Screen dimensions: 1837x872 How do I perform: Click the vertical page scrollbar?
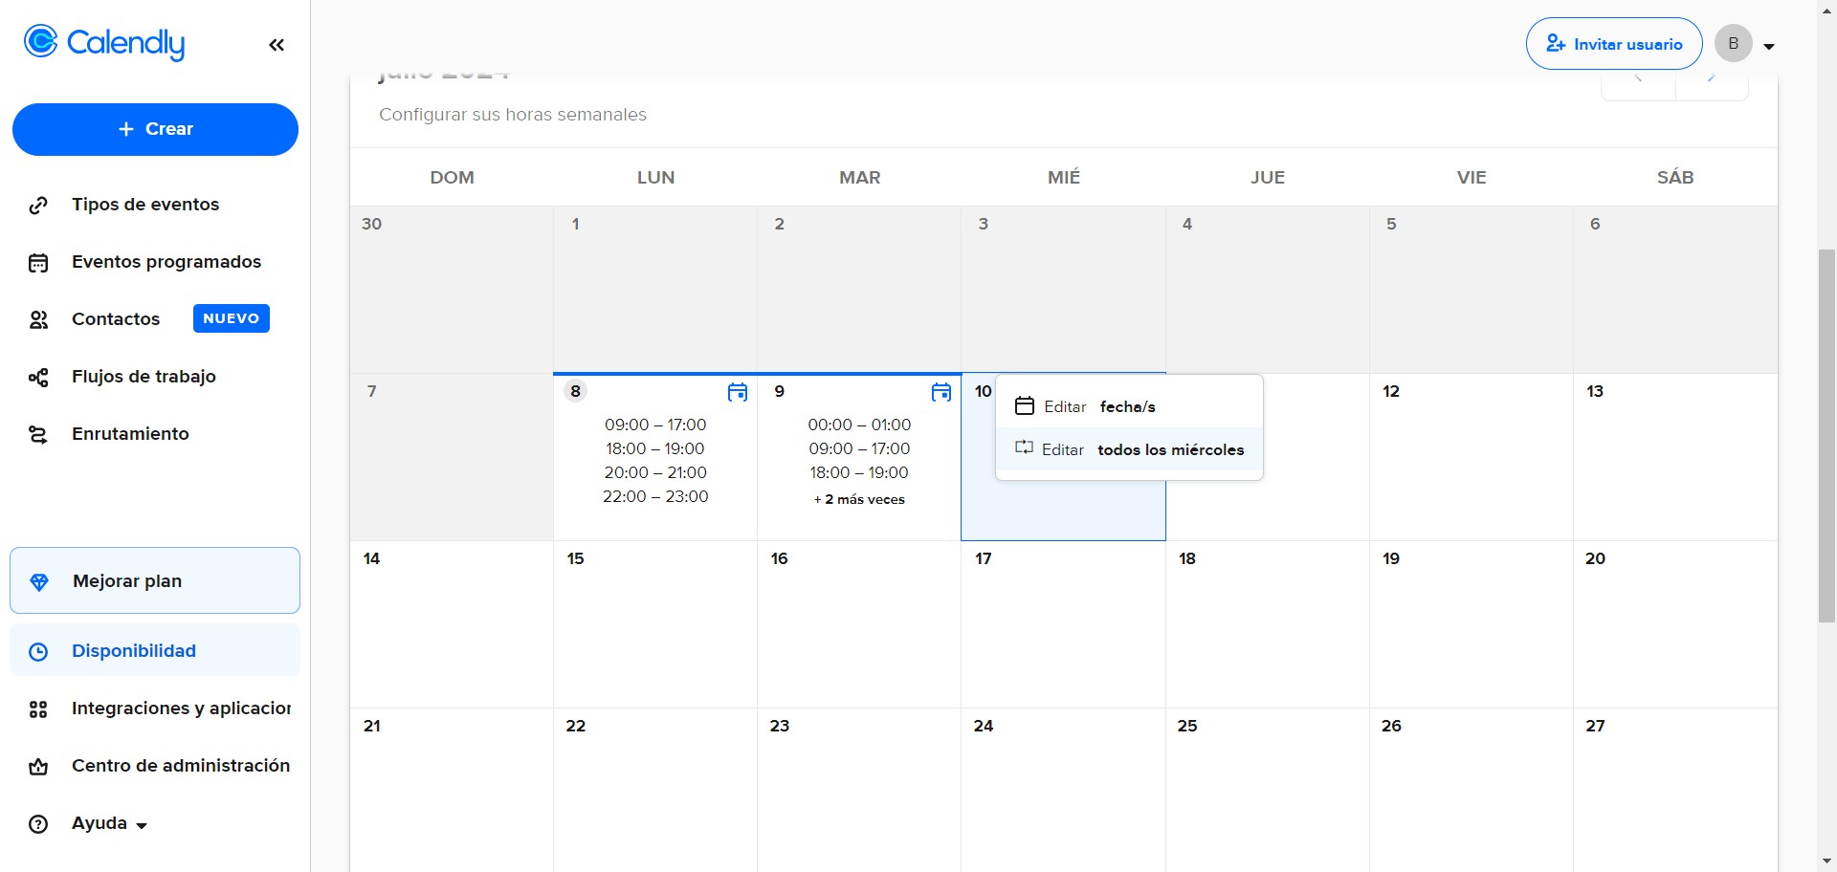(1826, 436)
